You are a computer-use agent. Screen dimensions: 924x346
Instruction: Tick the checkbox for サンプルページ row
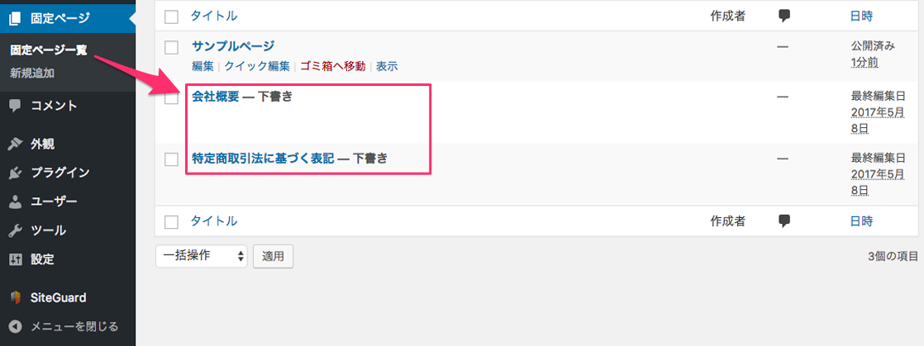(x=171, y=47)
